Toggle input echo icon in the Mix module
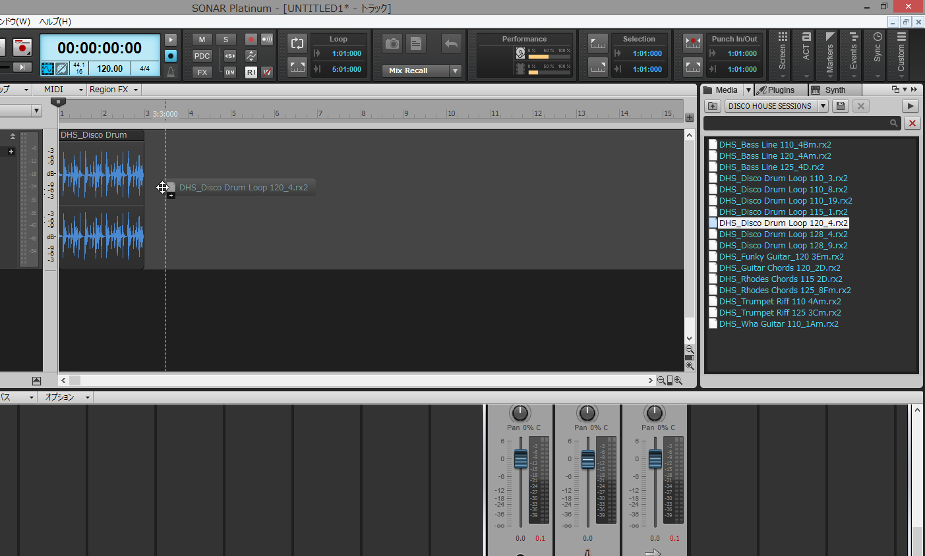 (x=267, y=40)
